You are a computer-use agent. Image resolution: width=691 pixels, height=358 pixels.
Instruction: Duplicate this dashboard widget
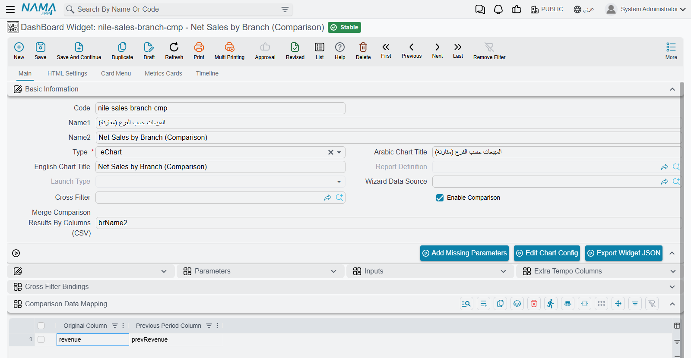(122, 50)
